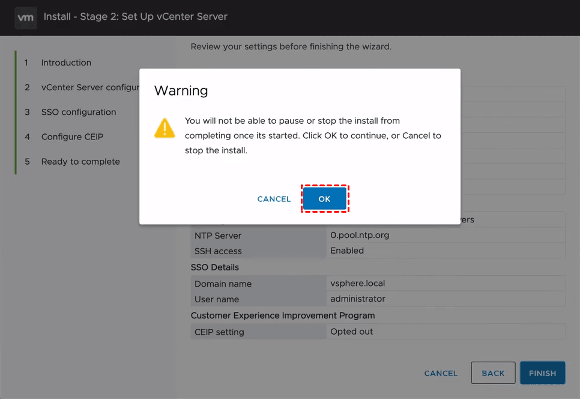The height and width of the screenshot is (399, 580).
Task: Click the VMware vm logo icon
Action: pos(25,17)
